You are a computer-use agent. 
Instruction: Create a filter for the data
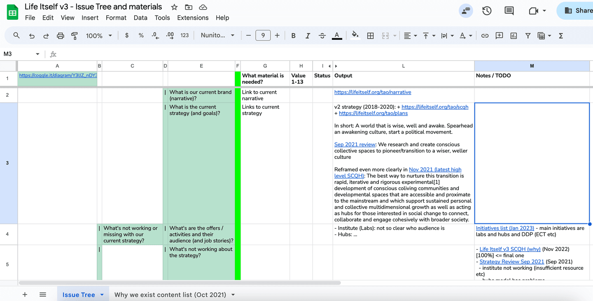pyautogui.click(x=528, y=36)
